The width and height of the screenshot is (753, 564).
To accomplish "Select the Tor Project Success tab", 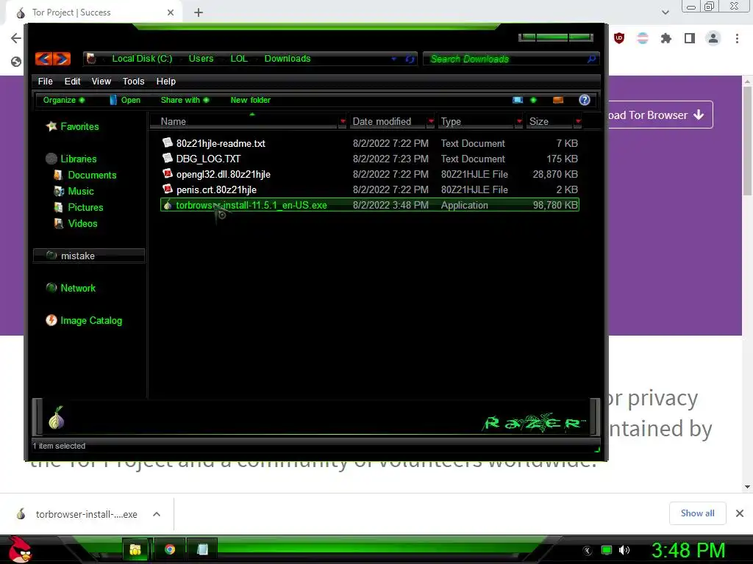I will [x=93, y=12].
